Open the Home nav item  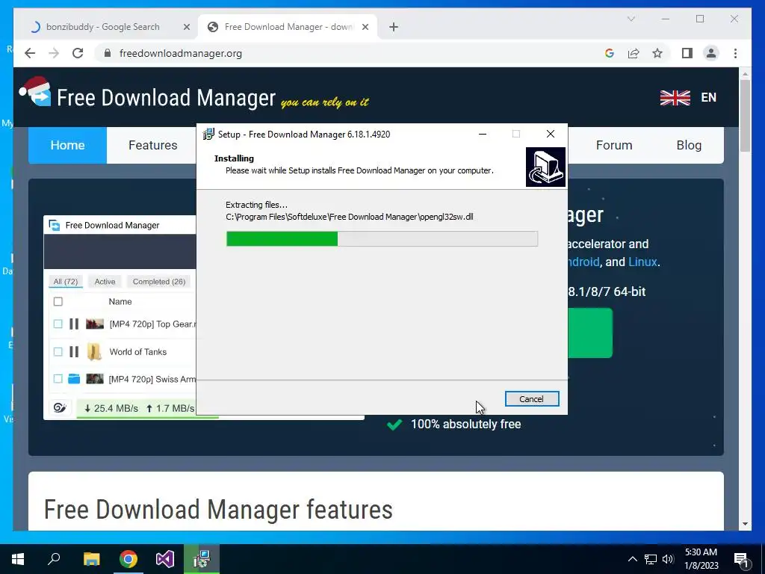click(67, 146)
